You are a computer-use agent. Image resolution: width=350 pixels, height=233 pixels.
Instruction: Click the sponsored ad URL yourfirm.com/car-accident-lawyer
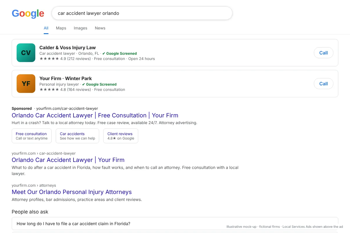pos(67,108)
